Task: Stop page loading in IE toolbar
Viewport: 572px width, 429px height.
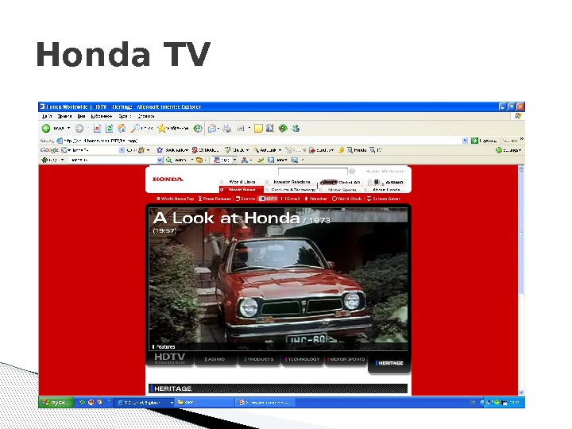Action: pos(97,128)
